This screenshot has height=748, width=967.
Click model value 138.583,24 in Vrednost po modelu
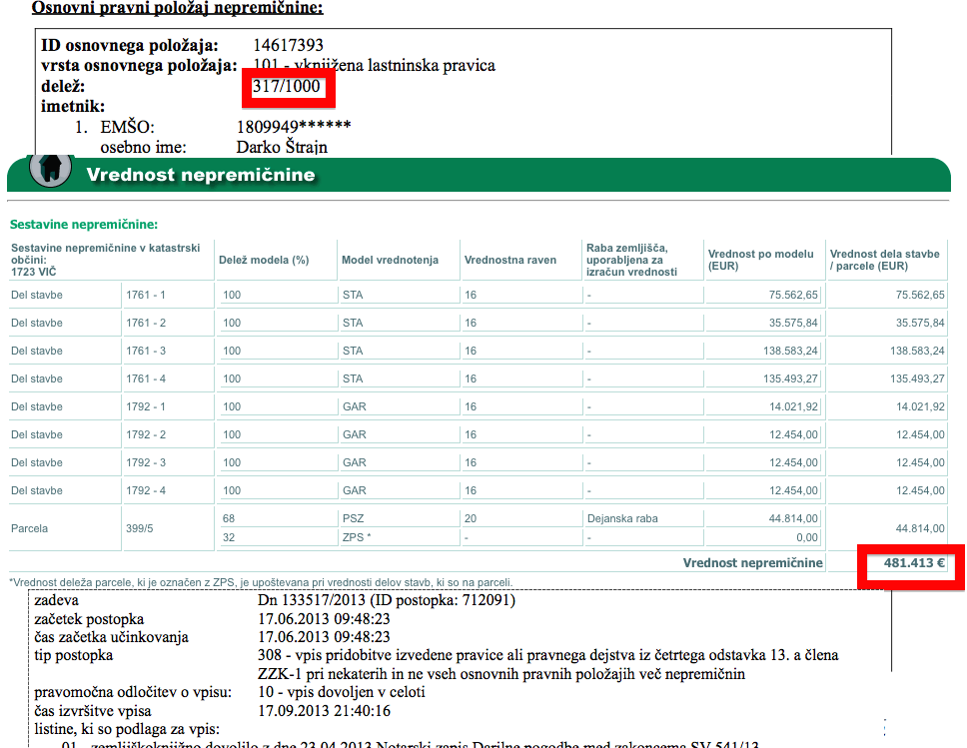(790, 351)
